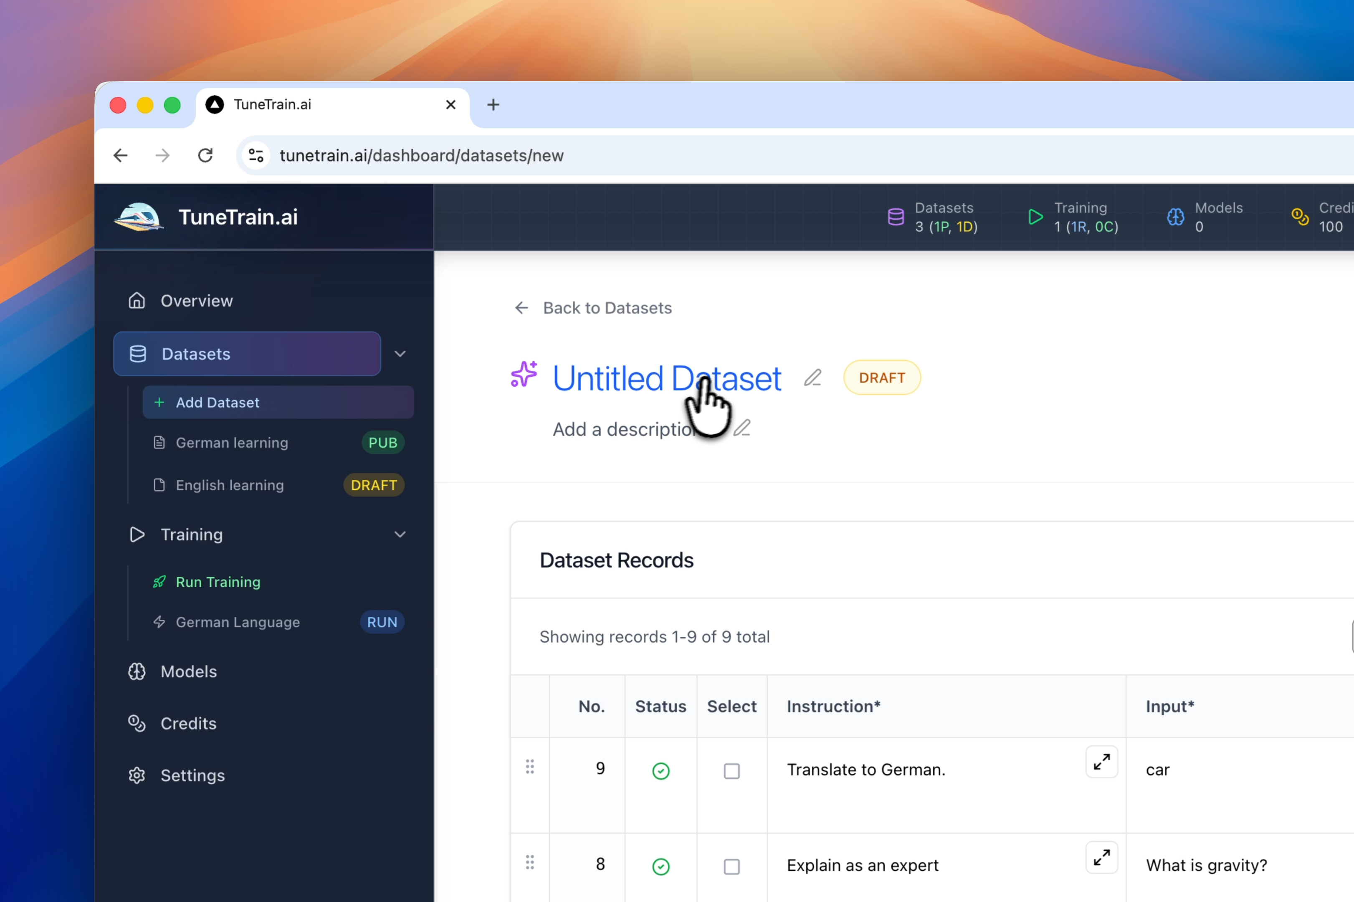Viewport: 1354px width, 902px height.
Task: Click the Overview home icon in sidebar
Action: [x=137, y=300]
